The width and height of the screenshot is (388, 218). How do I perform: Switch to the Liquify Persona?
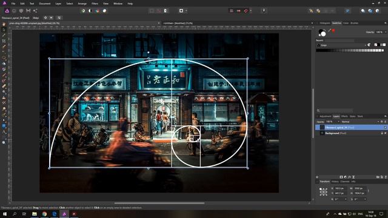14,11
